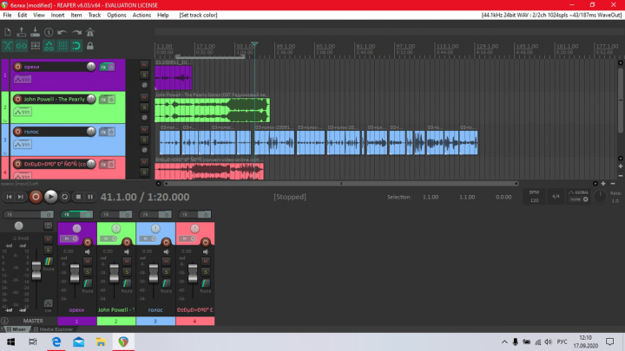Toggle the auto-crossfade toolbar icon
The width and height of the screenshot is (625, 351).
(8, 46)
